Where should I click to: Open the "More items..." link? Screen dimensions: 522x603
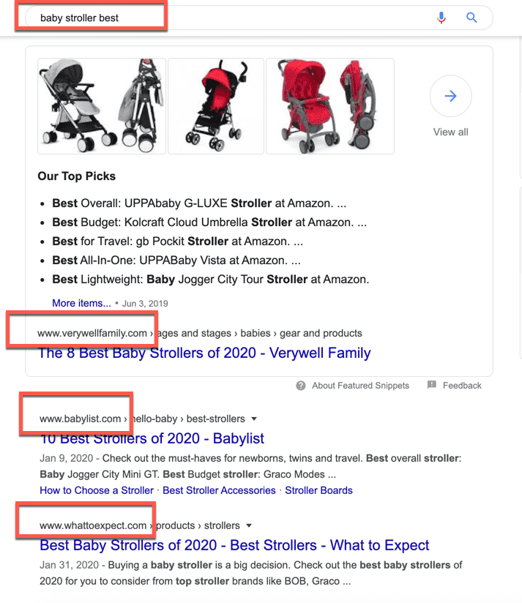click(x=81, y=303)
